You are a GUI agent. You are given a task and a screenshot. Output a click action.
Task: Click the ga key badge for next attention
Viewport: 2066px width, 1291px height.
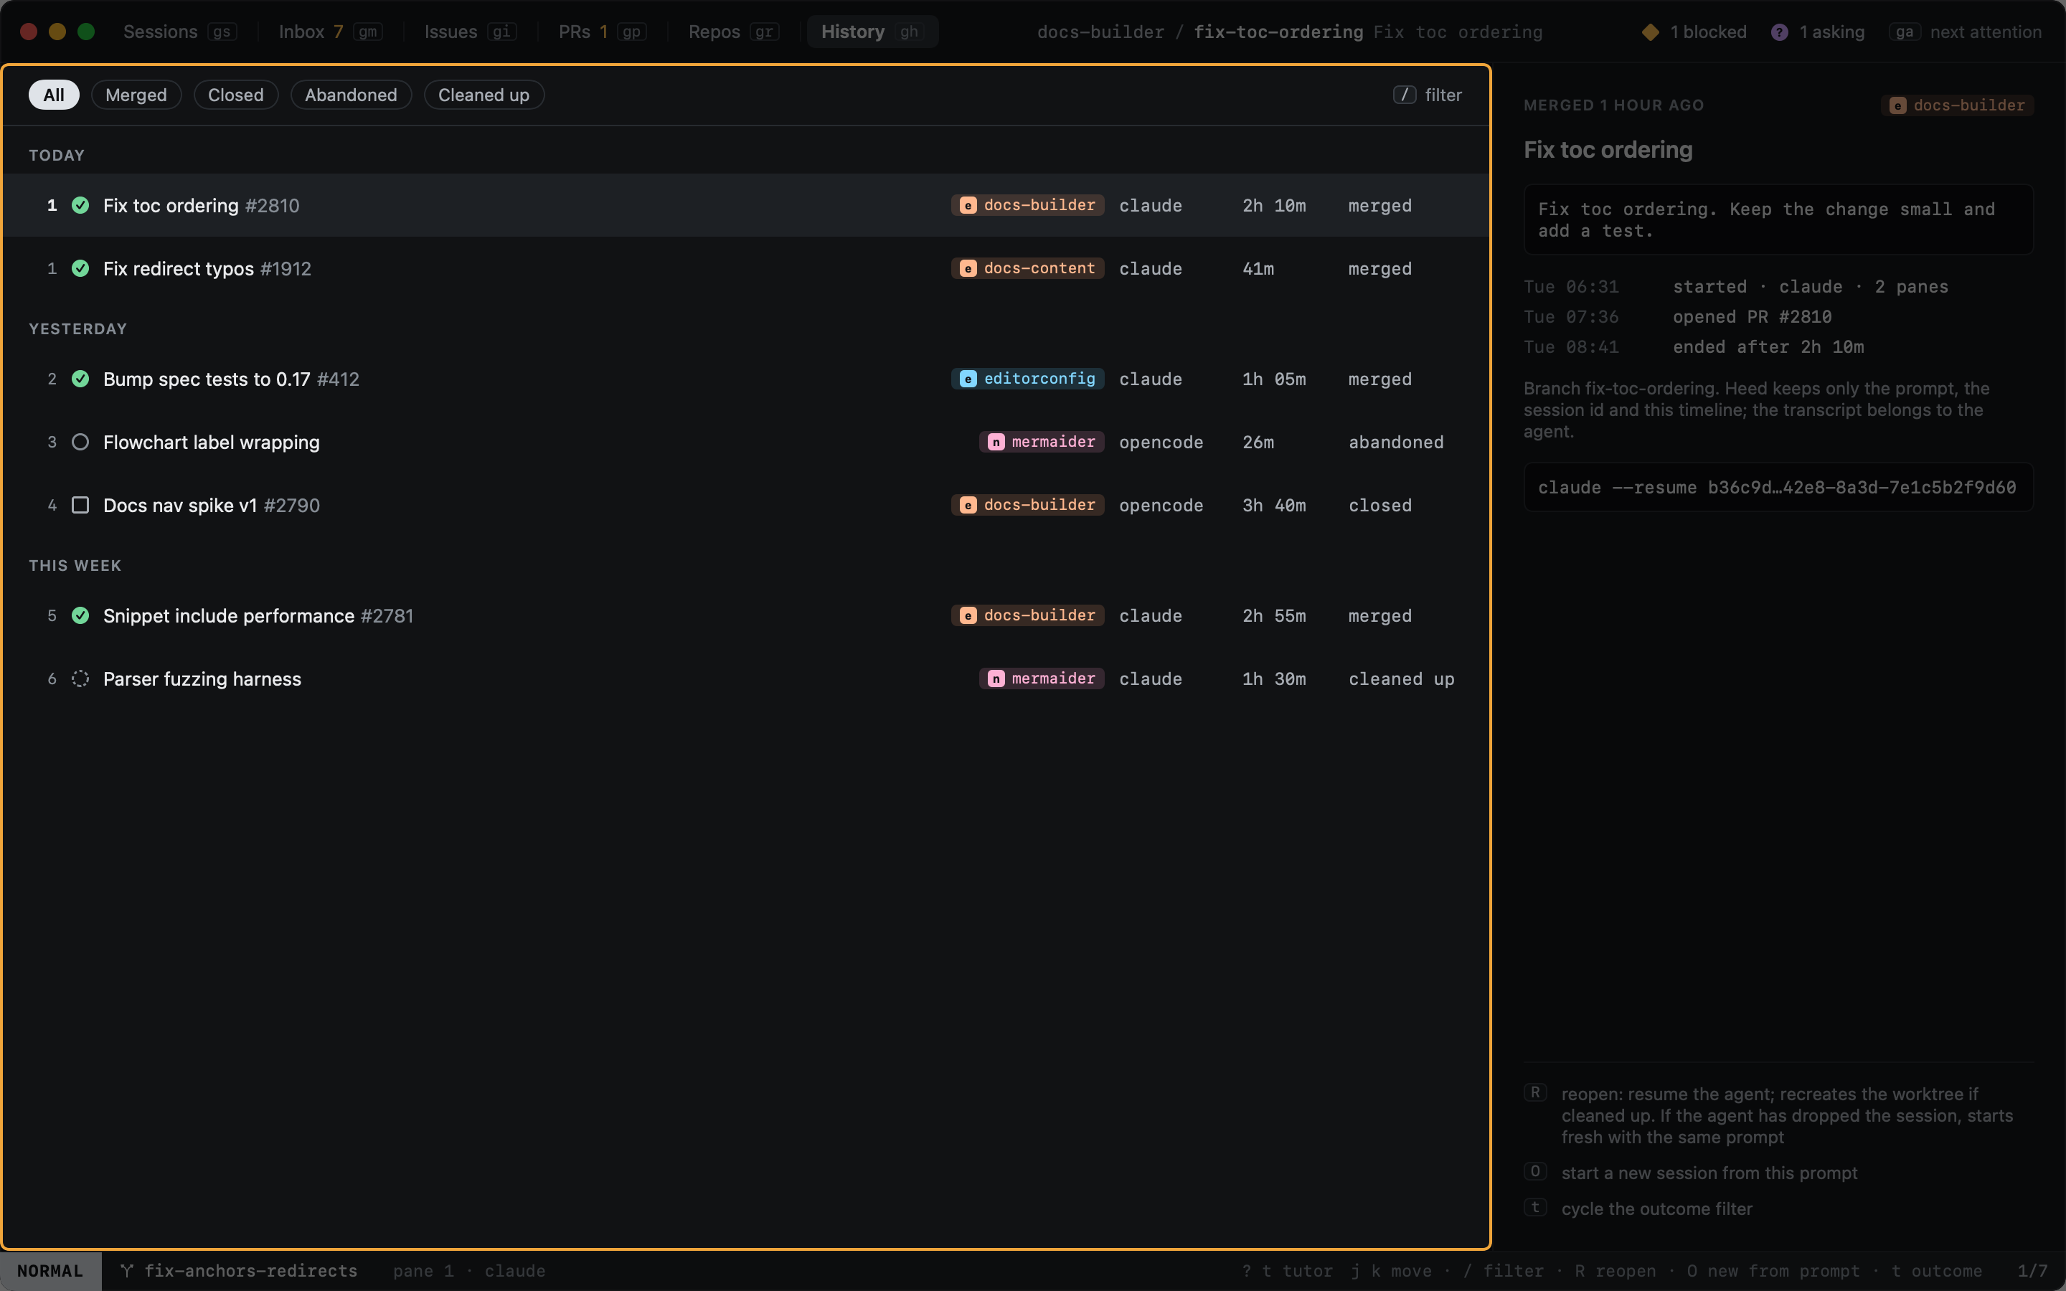[x=1905, y=32]
